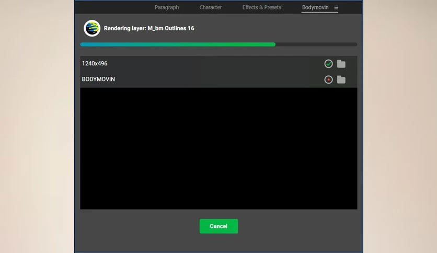Screen dimensions: 437x253
Task: Select the 1240x496 composition row text
Action: (x=95, y=64)
